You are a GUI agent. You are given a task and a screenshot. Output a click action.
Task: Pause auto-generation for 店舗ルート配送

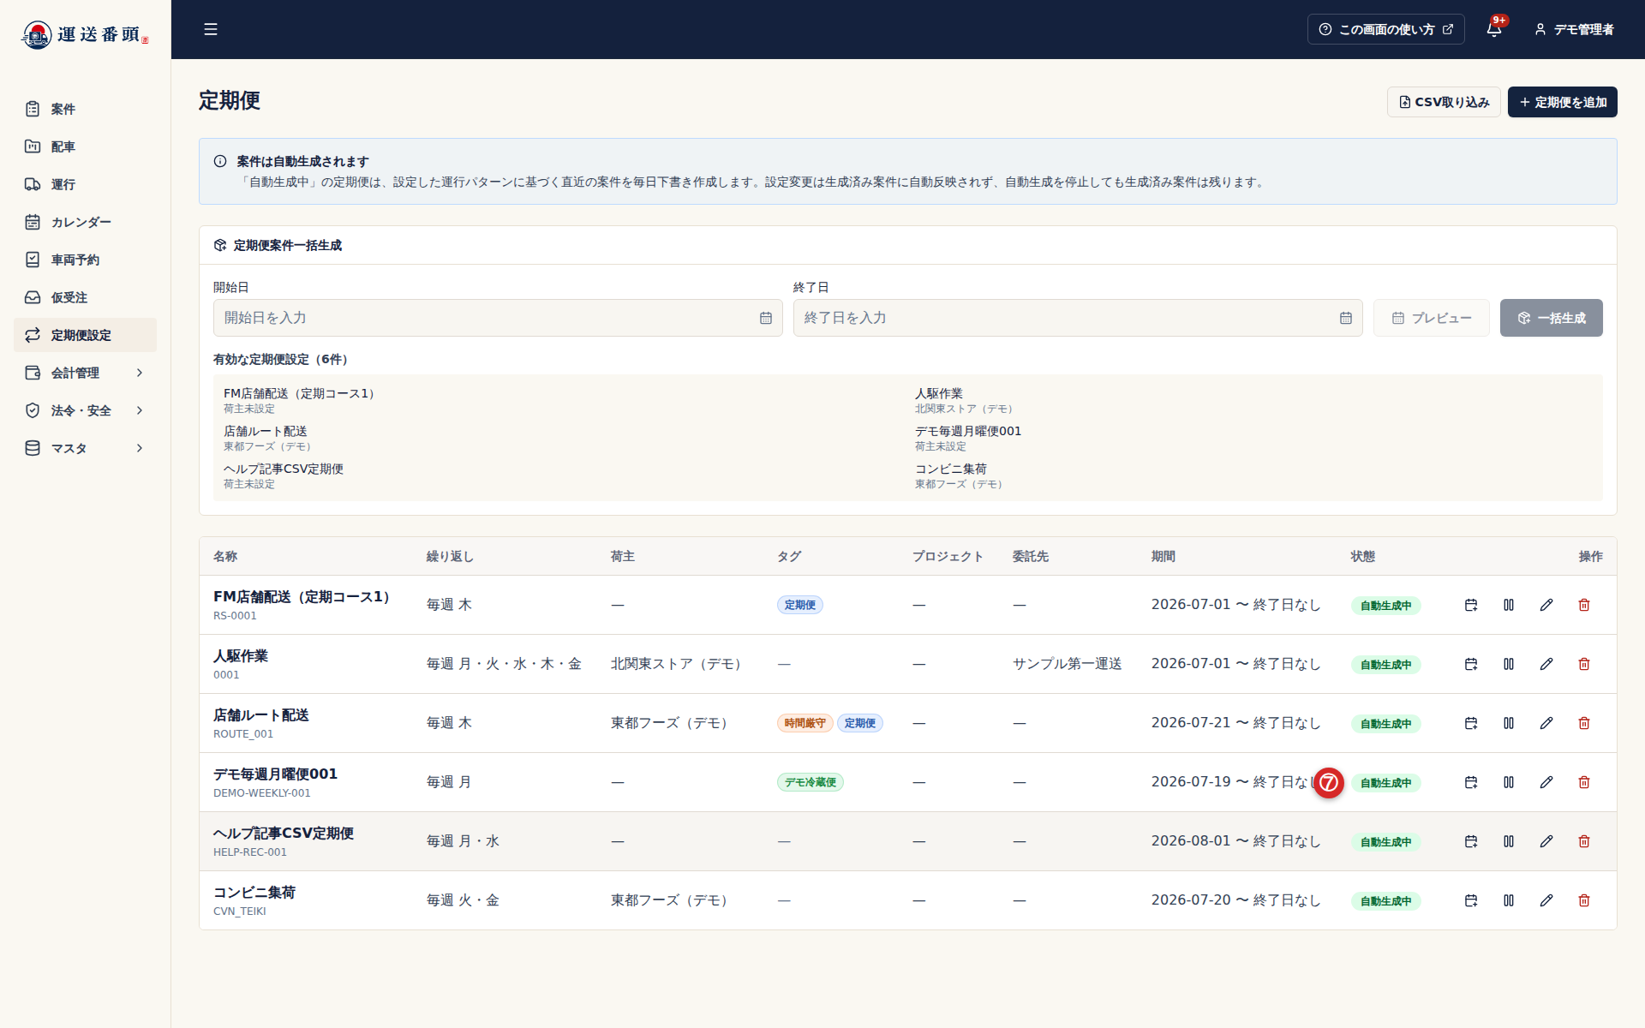pos(1509,723)
